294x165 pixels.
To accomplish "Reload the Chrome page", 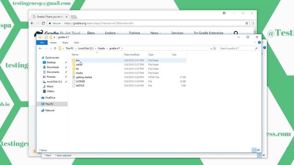I will click(43, 23).
